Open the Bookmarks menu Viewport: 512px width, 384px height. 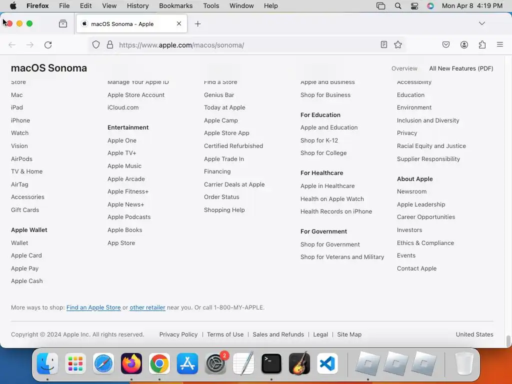(x=175, y=6)
